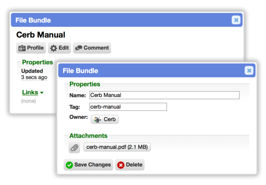Click the Cerb owner avatar icon
266x185 pixels.
tap(97, 119)
